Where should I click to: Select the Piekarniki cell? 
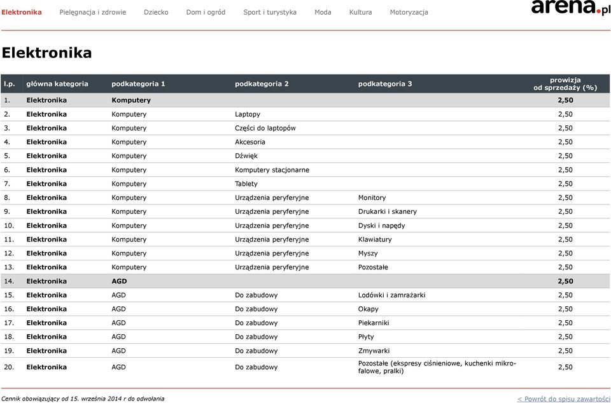[x=374, y=323]
